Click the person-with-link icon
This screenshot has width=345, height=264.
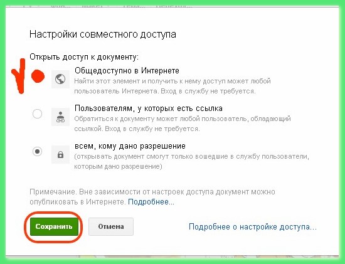point(60,117)
